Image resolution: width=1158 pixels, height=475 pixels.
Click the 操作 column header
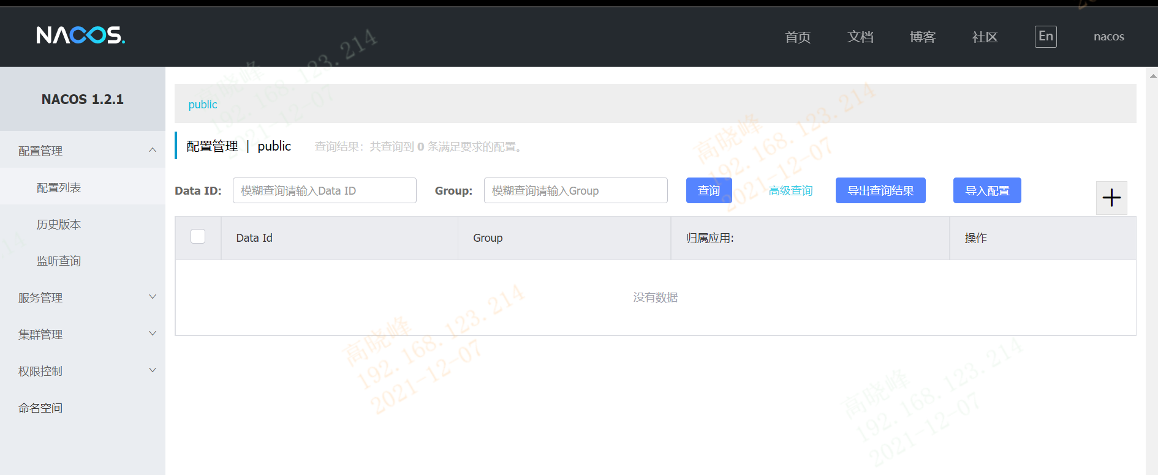(1043, 238)
